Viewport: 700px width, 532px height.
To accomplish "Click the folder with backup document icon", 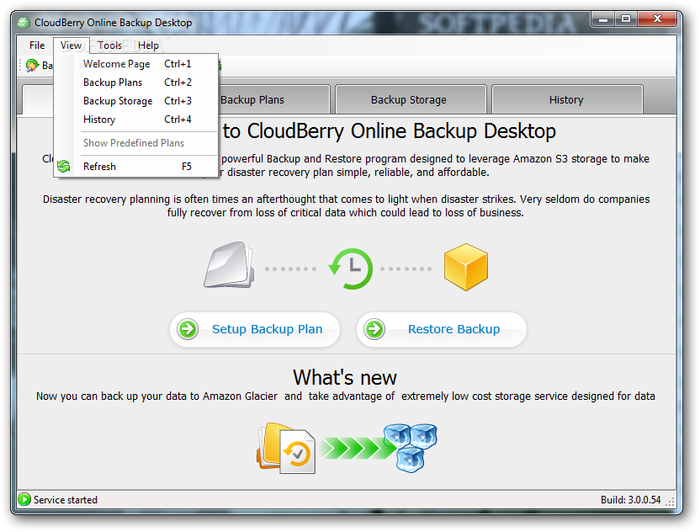I will pyautogui.click(x=286, y=448).
